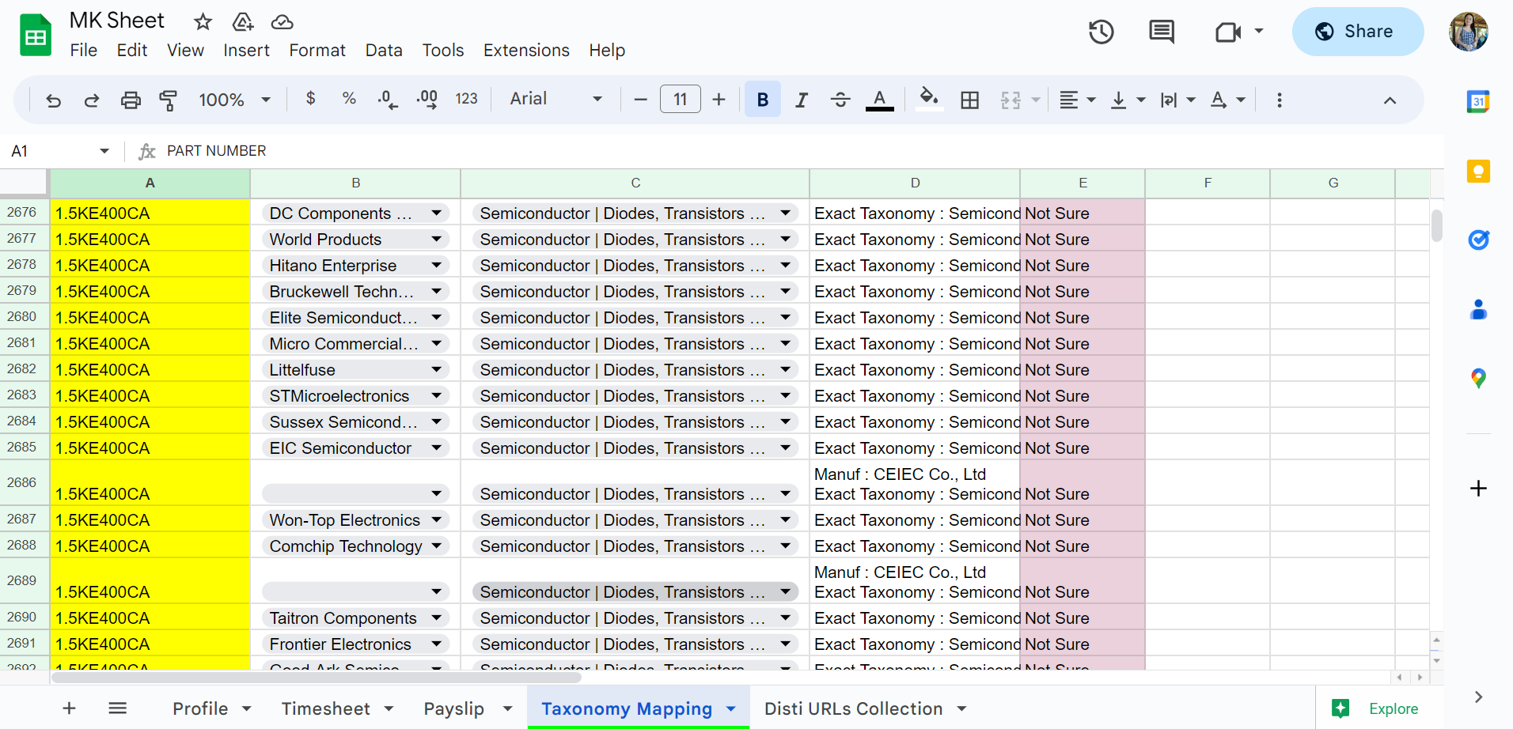Open the Extensions menu
The height and width of the screenshot is (729, 1513).
[526, 51]
